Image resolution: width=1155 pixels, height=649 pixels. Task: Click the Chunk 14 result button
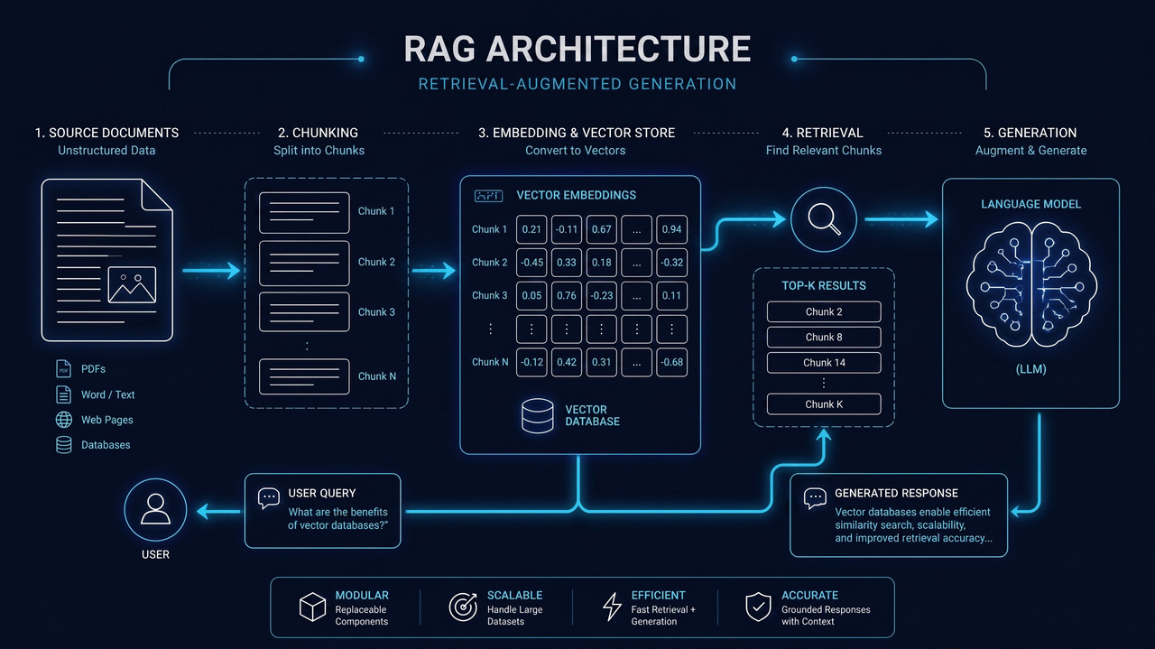pos(824,362)
